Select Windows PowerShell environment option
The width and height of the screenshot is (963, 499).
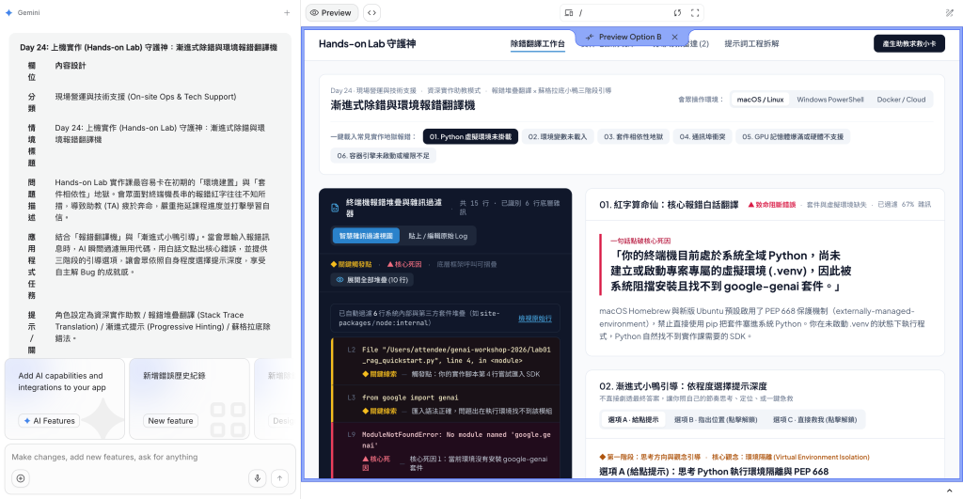(x=829, y=100)
